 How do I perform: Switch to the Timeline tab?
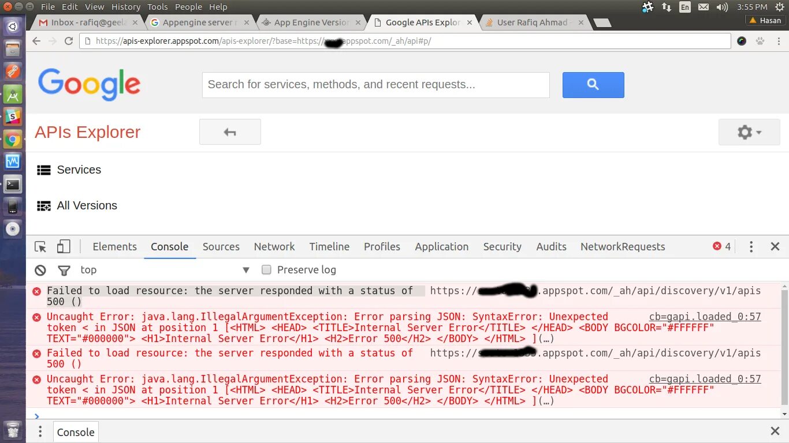(x=329, y=246)
